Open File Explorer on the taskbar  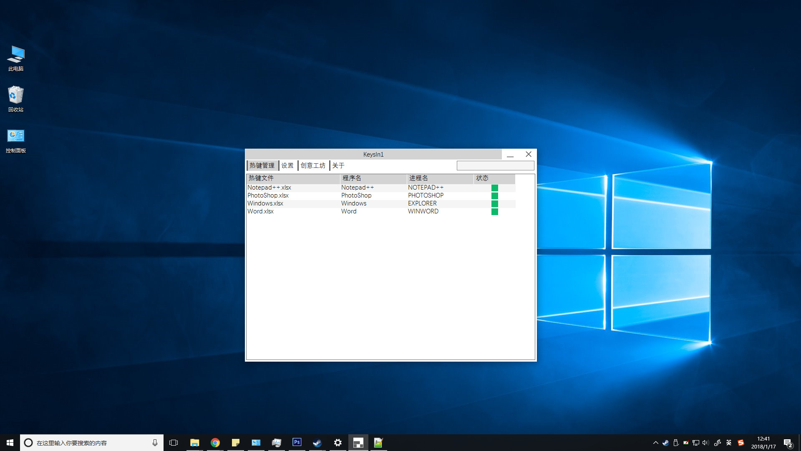[x=194, y=442]
